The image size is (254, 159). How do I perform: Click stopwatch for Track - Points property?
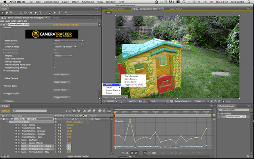(16, 125)
